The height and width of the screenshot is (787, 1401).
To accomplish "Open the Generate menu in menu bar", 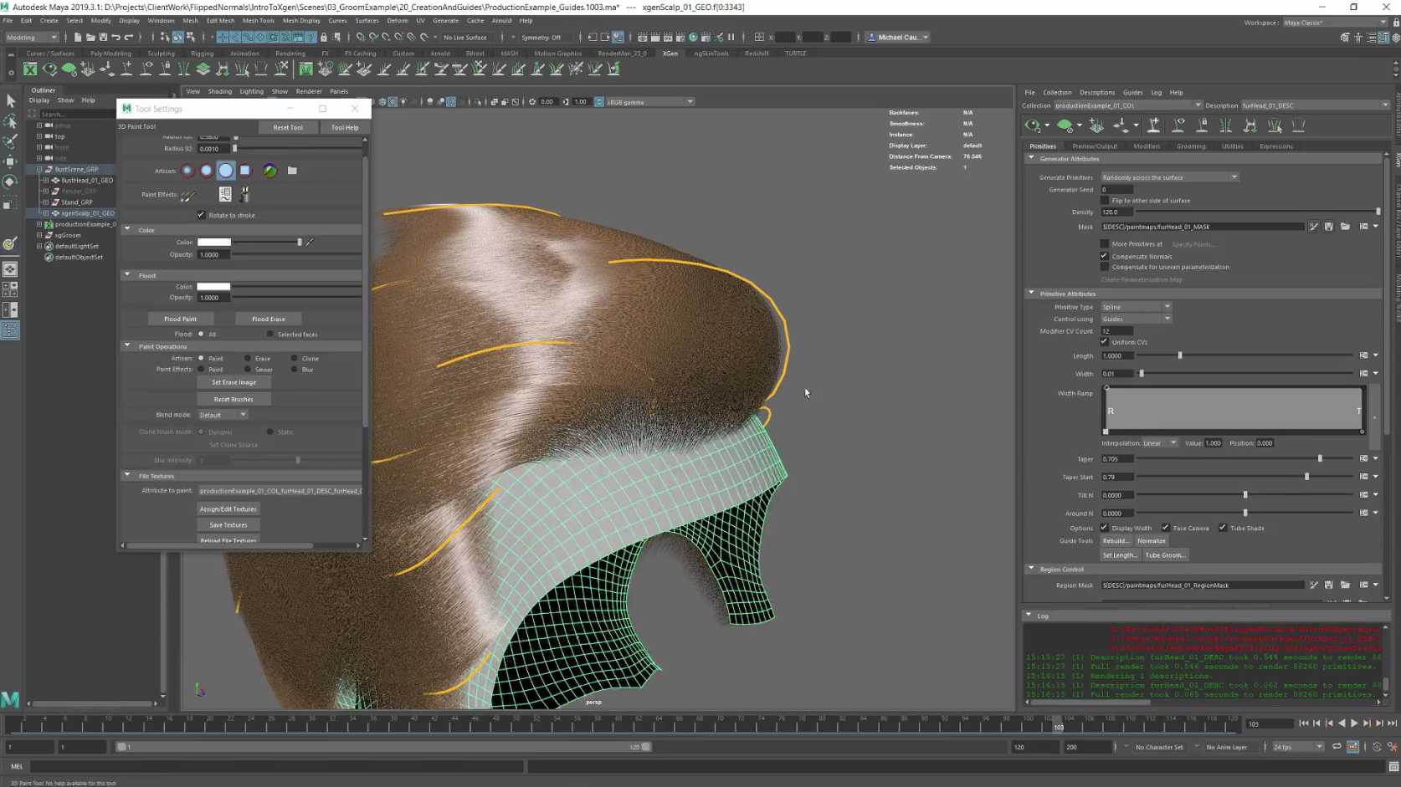I will click(445, 21).
